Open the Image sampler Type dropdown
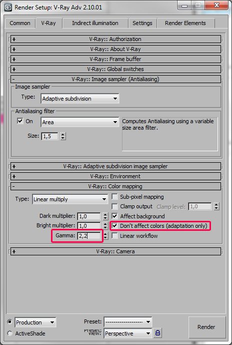Viewport: 232px width, 345px height. [80, 99]
